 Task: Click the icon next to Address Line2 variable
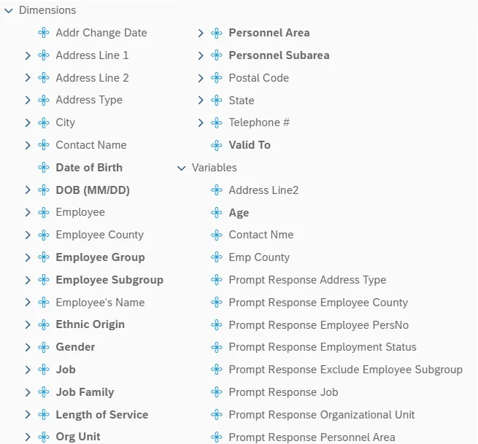pos(217,190)
